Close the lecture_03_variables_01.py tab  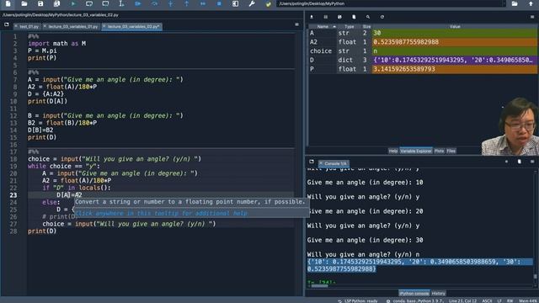tap(45, 26)
